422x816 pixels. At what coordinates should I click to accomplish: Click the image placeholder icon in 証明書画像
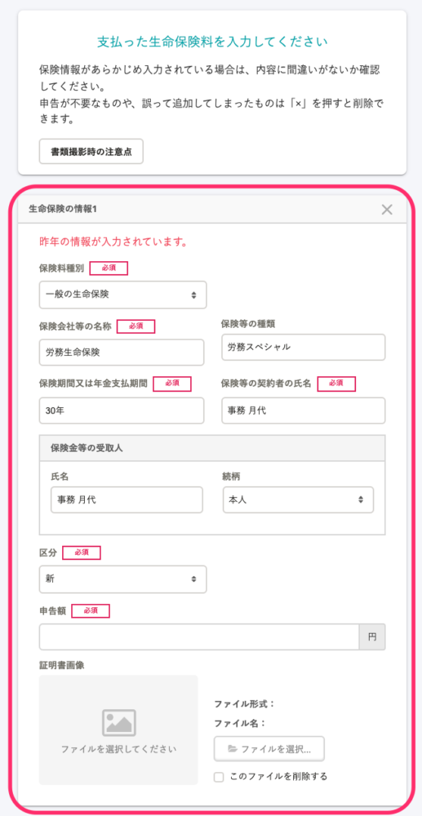pos(118,723)
